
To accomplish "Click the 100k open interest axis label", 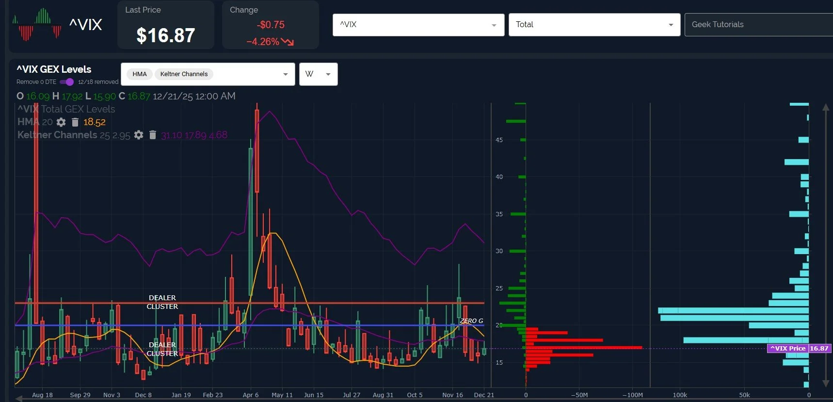I will [680, 395].
